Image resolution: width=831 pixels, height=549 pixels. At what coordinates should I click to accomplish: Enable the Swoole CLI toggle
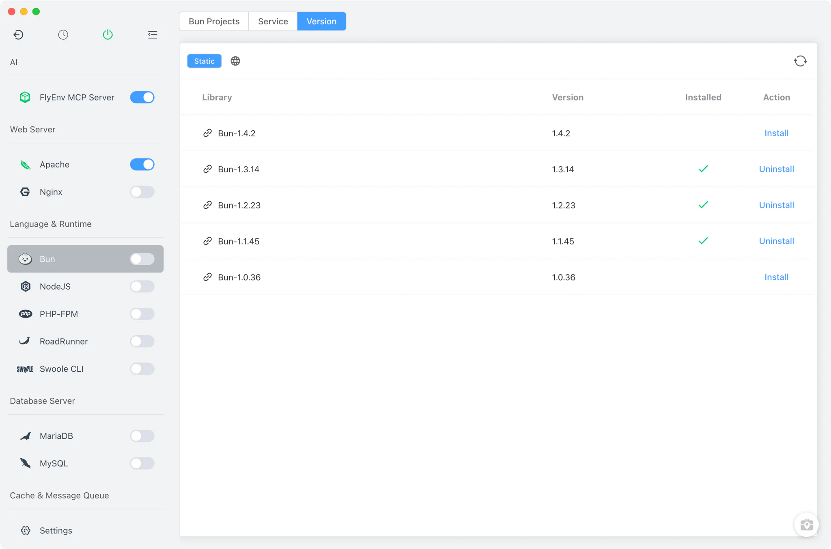(x=142, y=369)
